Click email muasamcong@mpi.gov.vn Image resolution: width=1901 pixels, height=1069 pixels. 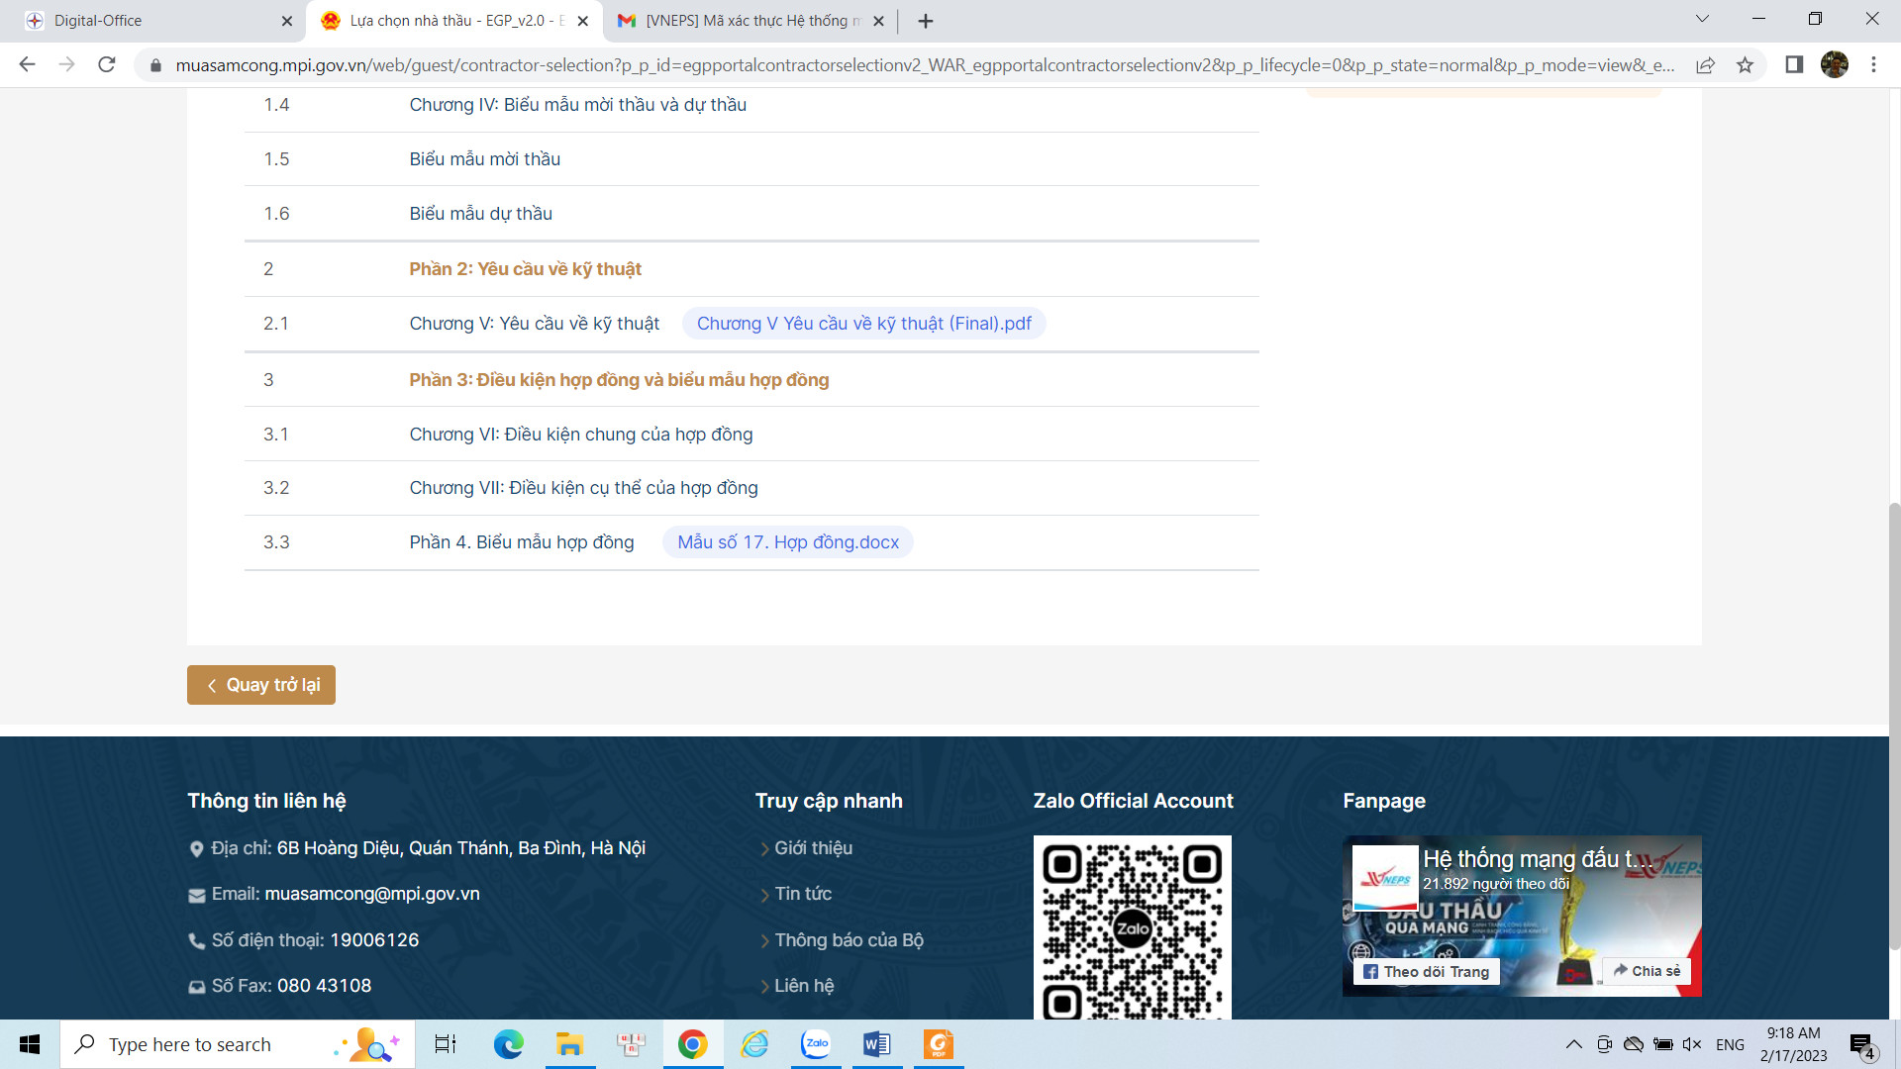(x=372, y=894)
